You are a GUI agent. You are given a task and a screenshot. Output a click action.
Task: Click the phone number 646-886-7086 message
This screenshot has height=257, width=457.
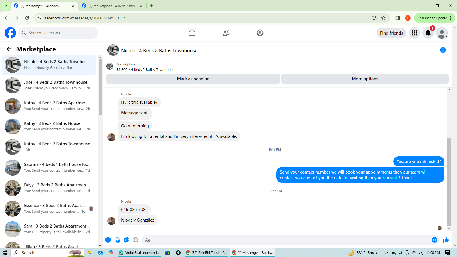point(134,209)
